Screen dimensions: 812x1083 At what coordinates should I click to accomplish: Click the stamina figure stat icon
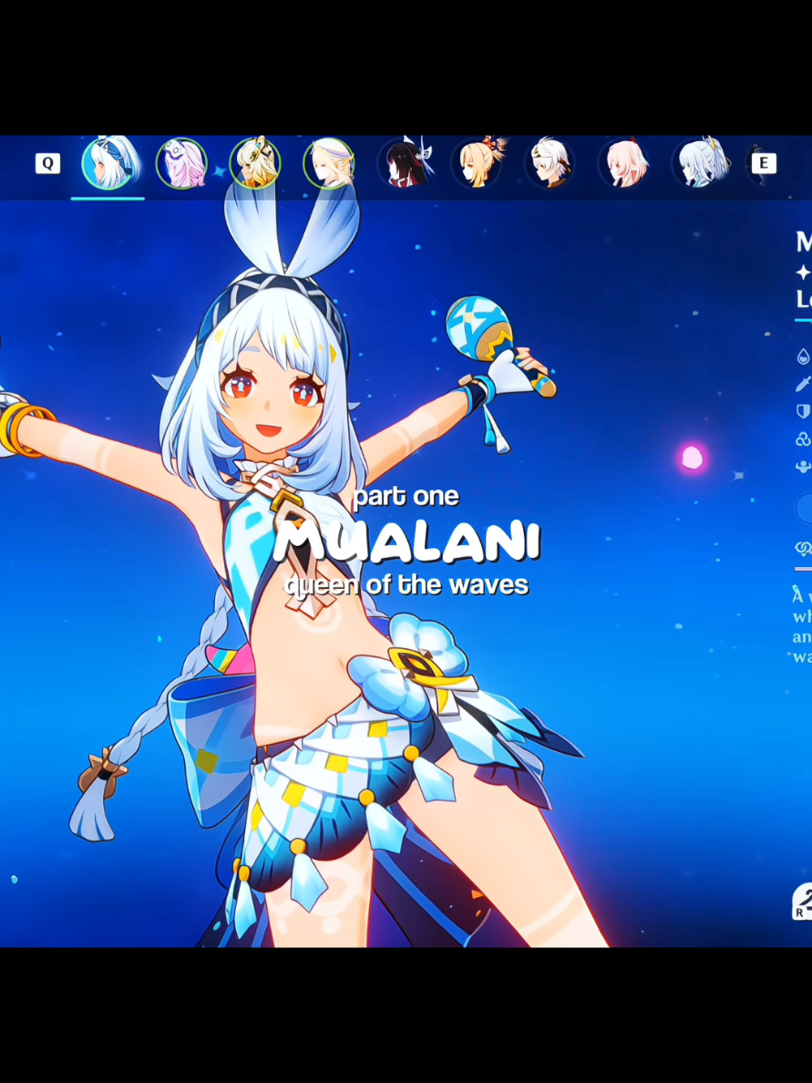coord(803,467)
